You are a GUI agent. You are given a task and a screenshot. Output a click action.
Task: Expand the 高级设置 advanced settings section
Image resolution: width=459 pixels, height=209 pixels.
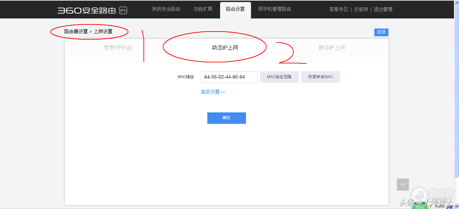213,91
